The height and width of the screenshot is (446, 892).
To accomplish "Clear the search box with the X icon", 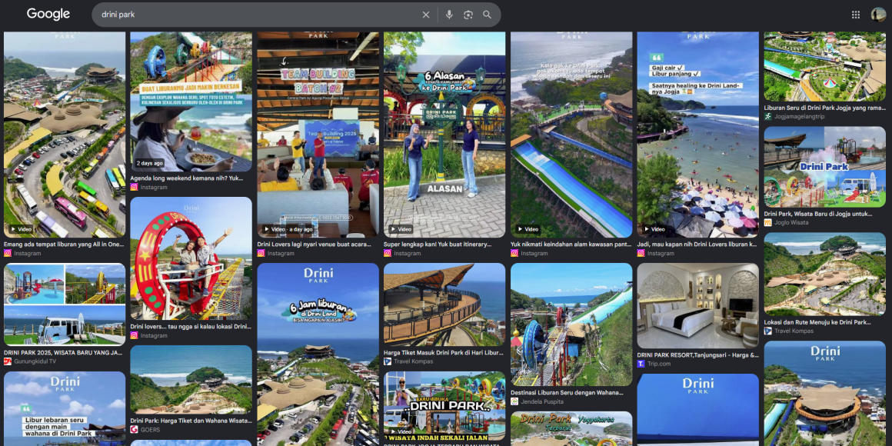I will (x=425, y=15).
